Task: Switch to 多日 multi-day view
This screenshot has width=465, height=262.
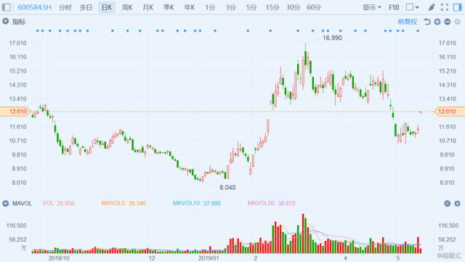Action: (86, 7)
